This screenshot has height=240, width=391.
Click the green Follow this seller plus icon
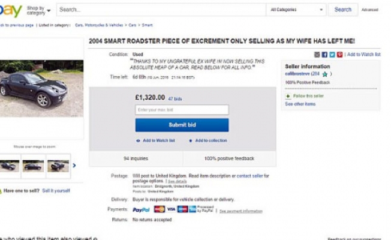pos(288,96)
